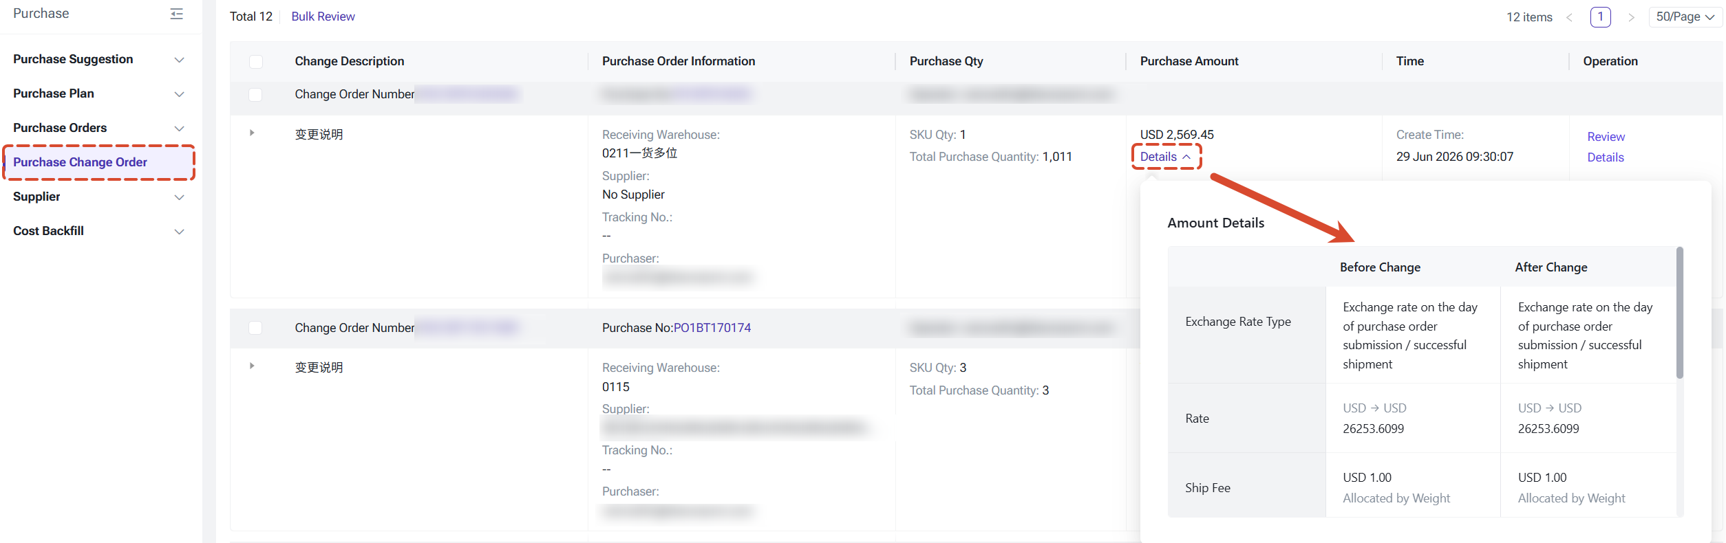The width and height of the screenshot is (1726, 543).
Task: Click the Amount Details popup scrollbar
Action: click(x=1680, y=313)
